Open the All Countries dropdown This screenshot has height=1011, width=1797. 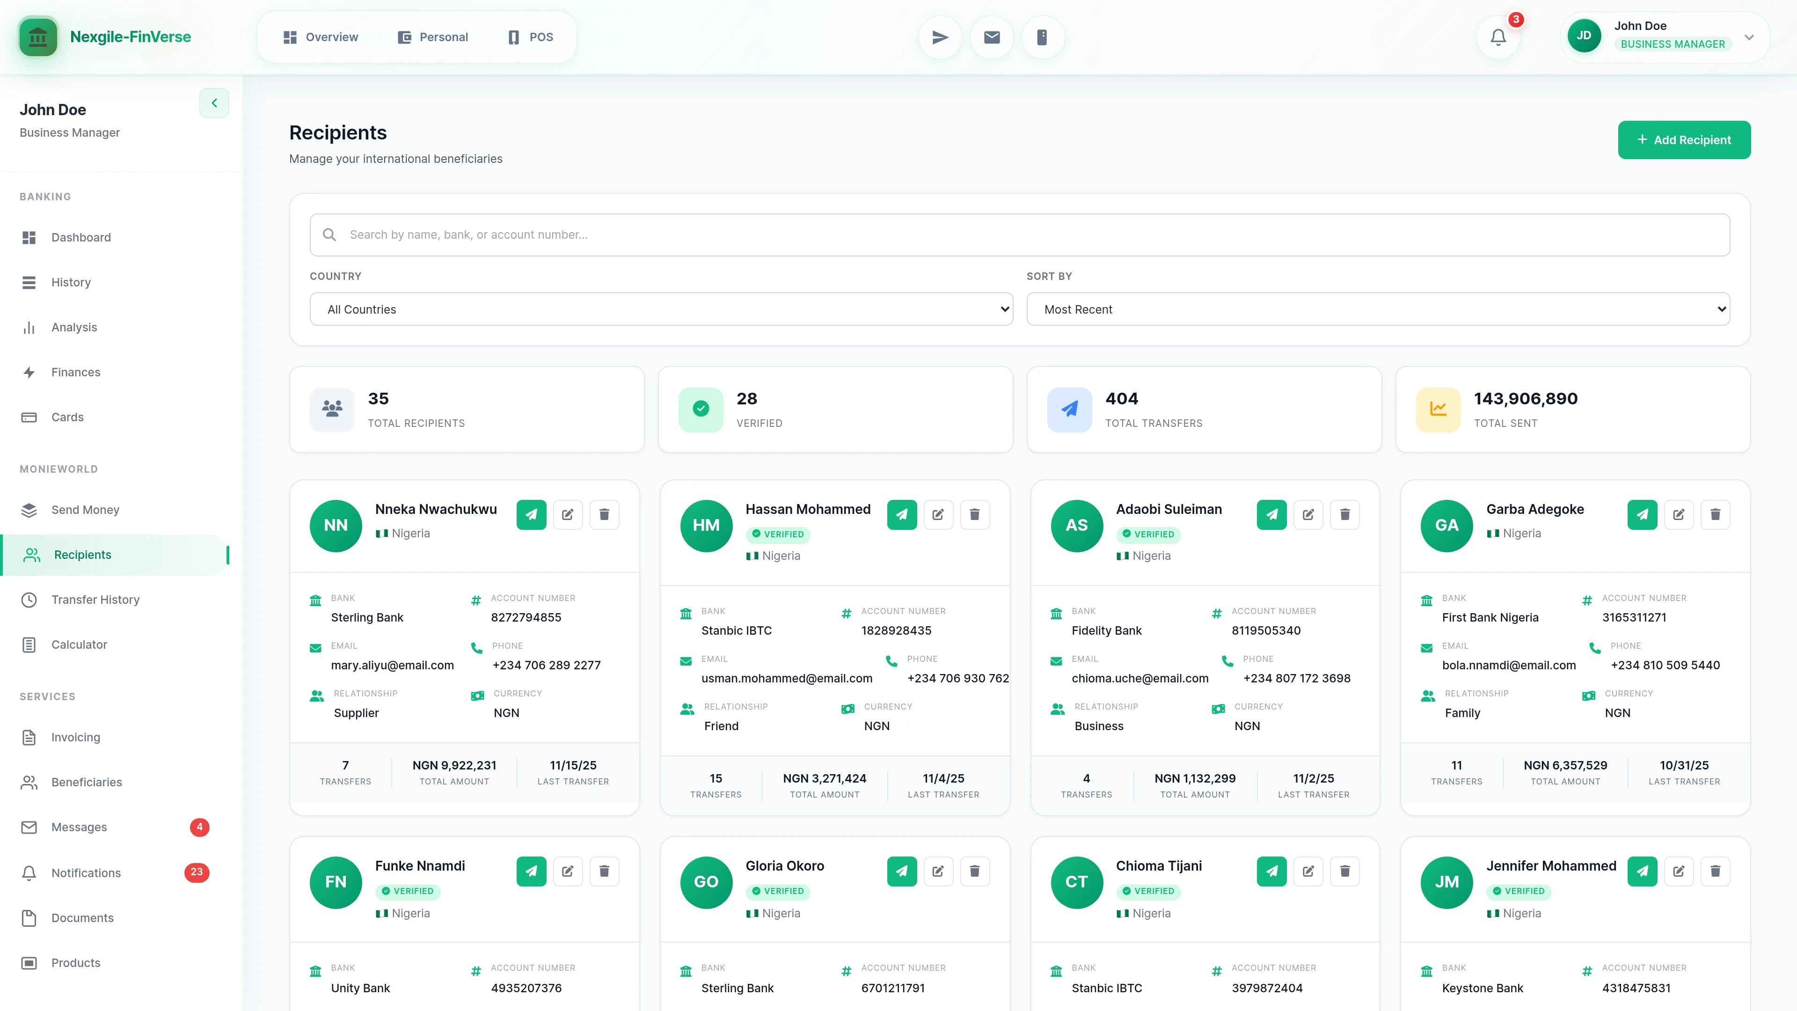click(661, 309)
